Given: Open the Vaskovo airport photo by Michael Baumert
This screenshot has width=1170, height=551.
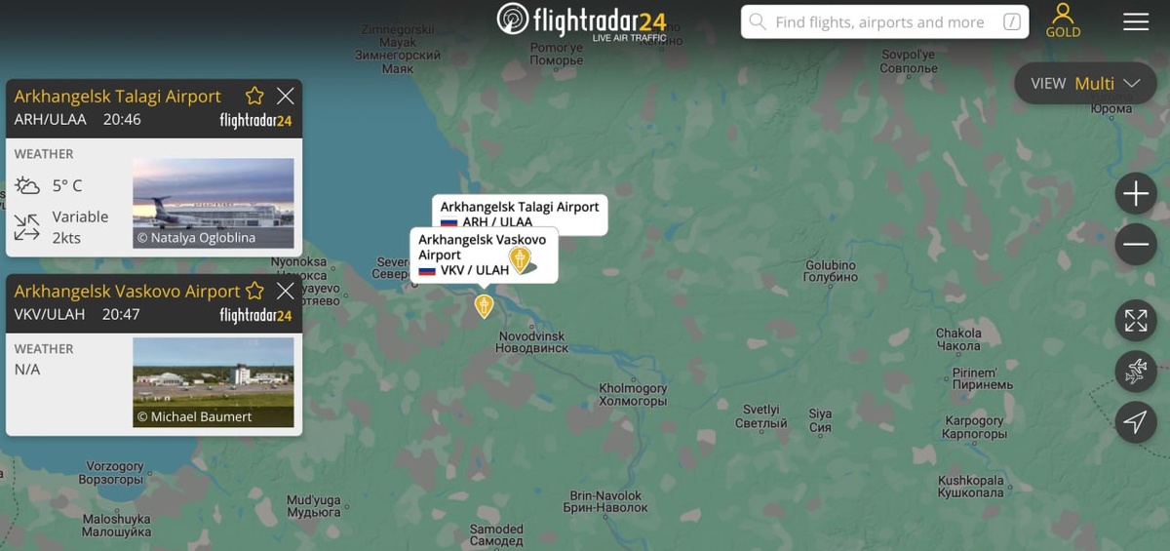Looking at the screenshot, I should pyautogui.click(x=213, y=382).
